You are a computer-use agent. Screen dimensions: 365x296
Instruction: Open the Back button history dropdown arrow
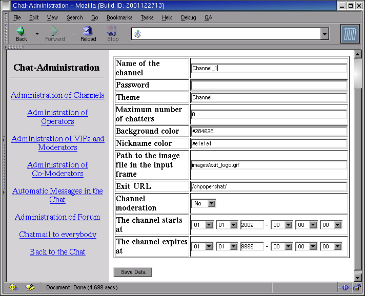(x=37, y=34)
